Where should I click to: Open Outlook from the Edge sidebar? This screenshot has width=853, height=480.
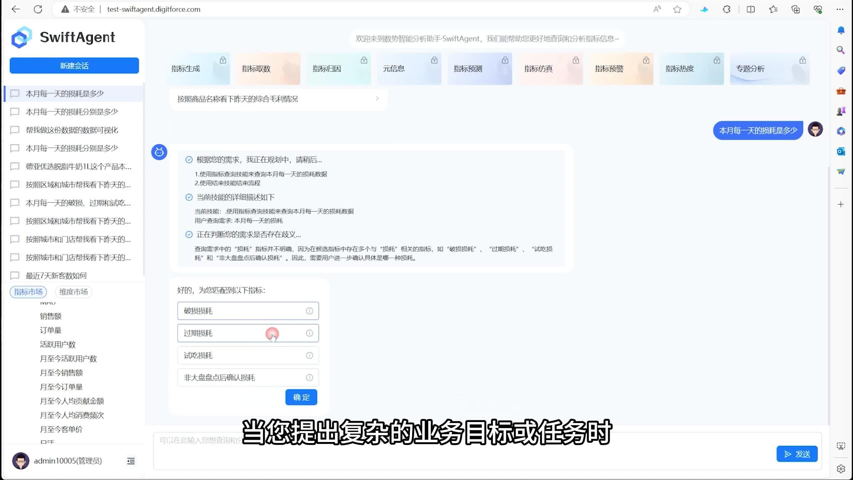point(841,152)
